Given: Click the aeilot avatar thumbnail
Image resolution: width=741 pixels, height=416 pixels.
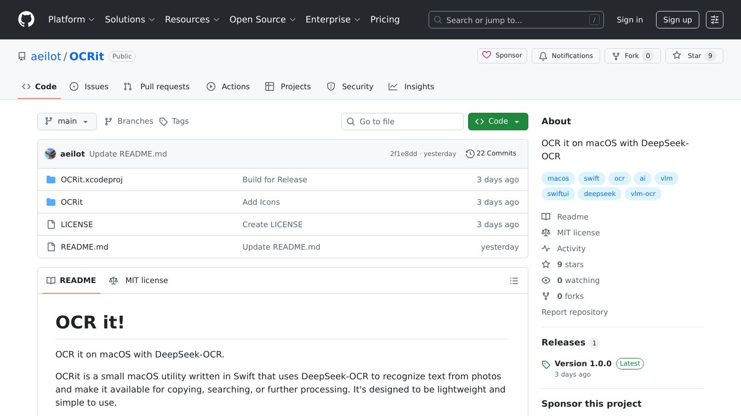Looking at the screenshot, I should [x=50, y=154].
